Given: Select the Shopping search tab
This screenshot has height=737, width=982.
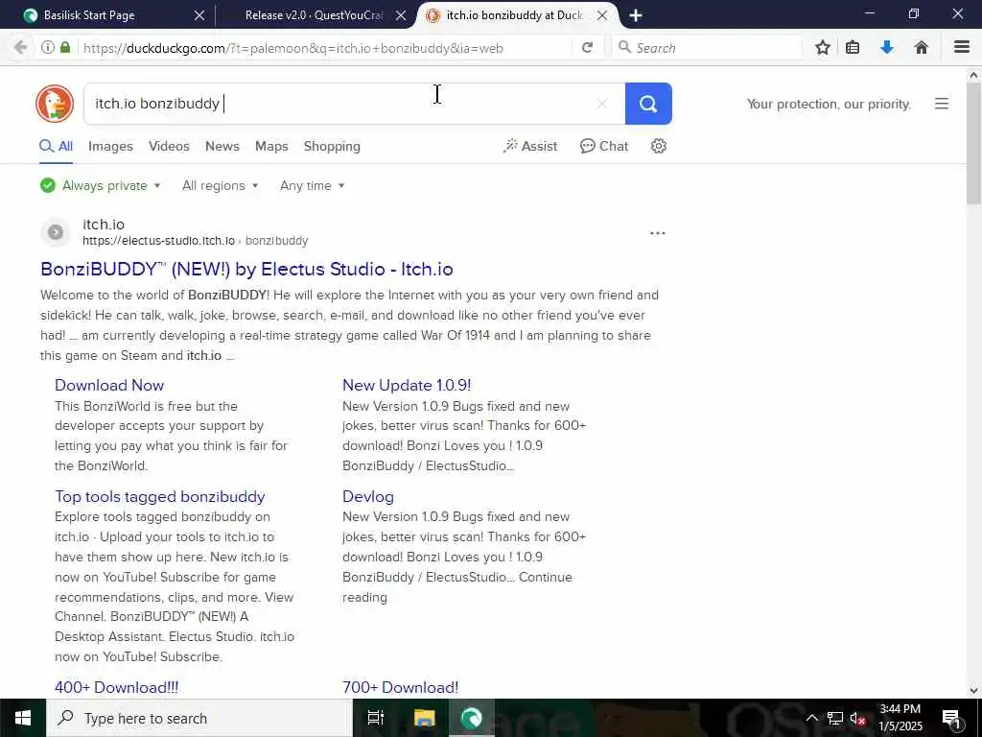Looking at the screenshot, I should 332,146.
